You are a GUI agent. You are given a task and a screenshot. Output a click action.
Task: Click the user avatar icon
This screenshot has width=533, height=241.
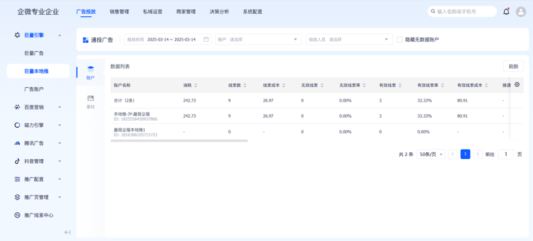521,11
